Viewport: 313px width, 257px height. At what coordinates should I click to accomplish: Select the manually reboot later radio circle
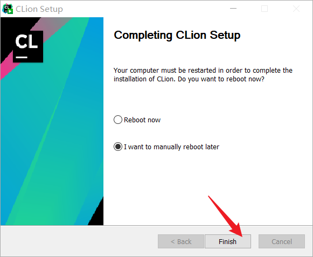[118, 147]
